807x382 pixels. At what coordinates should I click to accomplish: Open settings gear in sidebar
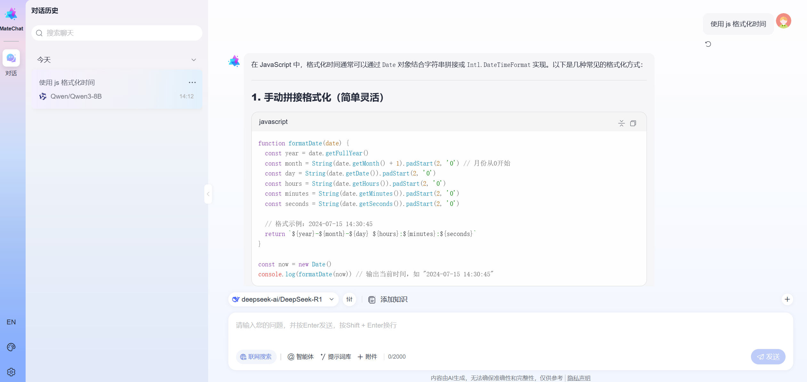(x=11, y=372)
